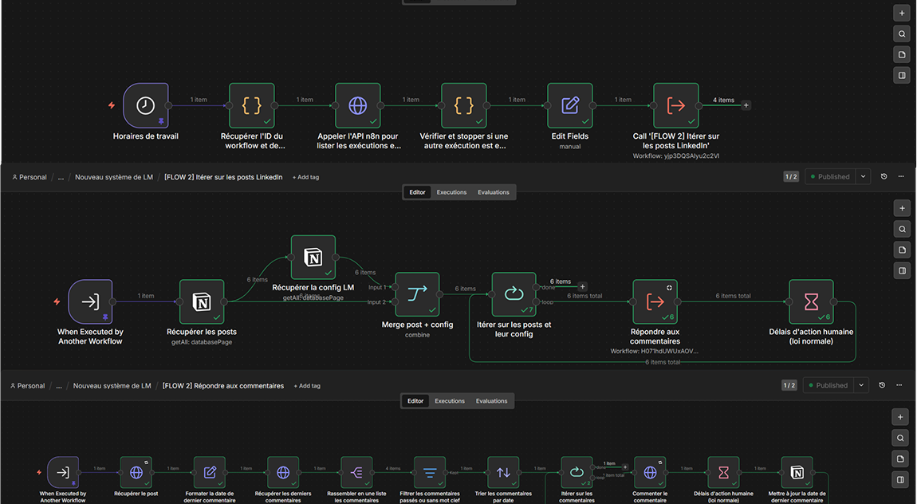The height and width of the screenshot is (504, 917).
Task: Open the three-dot menu in the Itérer sur les posts LinkedIn header
Action: (x=900, y=176)
